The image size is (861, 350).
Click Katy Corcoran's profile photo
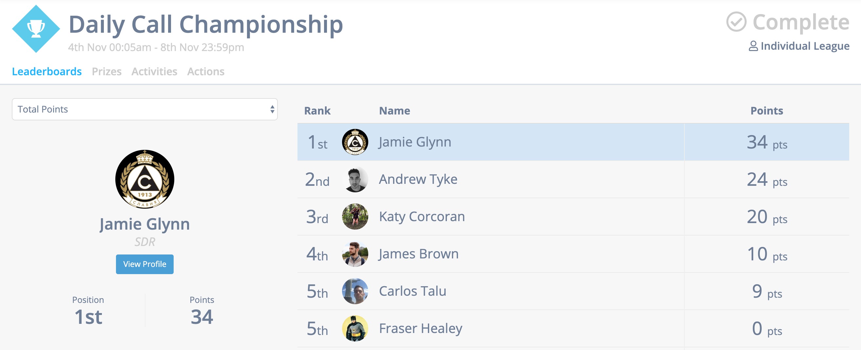[355, 217]
